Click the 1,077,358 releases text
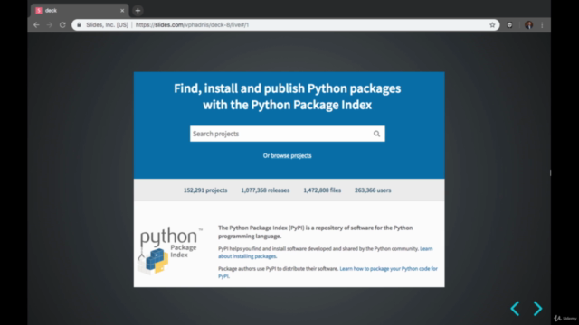Screen dimensions: 579x325 pyautogui.click(x=265, y=190)
